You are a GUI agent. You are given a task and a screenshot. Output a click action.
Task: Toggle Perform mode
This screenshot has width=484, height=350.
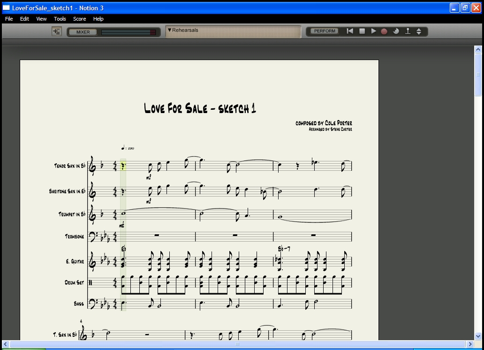(x=325, y=31)
